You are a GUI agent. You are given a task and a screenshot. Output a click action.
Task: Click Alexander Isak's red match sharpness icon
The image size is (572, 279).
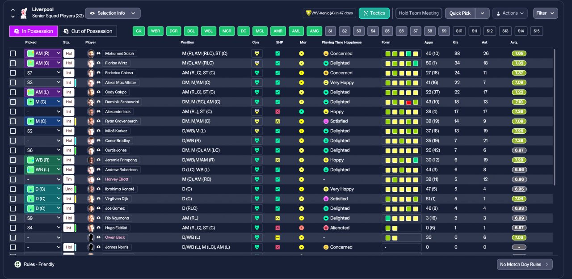(x=278, y=111)
